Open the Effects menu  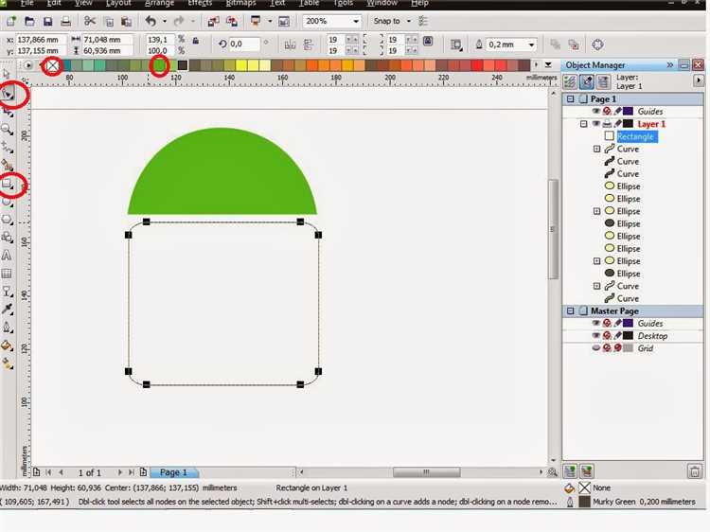click(x=200, y=3)
